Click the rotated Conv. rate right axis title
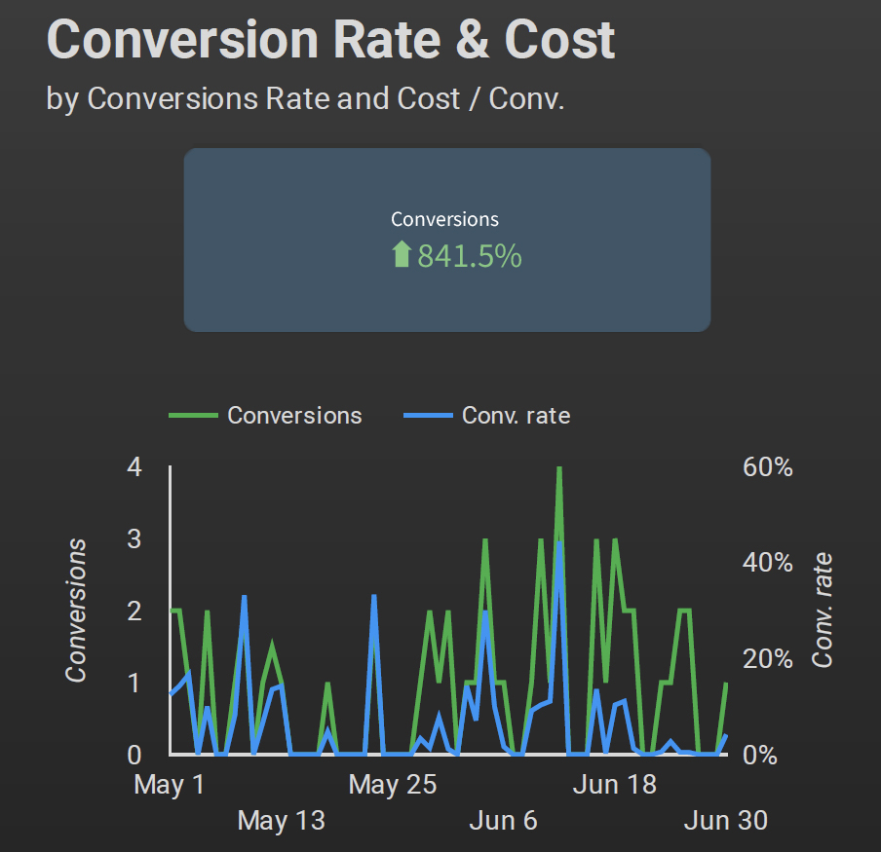This screenshot has width=881, height=852. point(824,610)
